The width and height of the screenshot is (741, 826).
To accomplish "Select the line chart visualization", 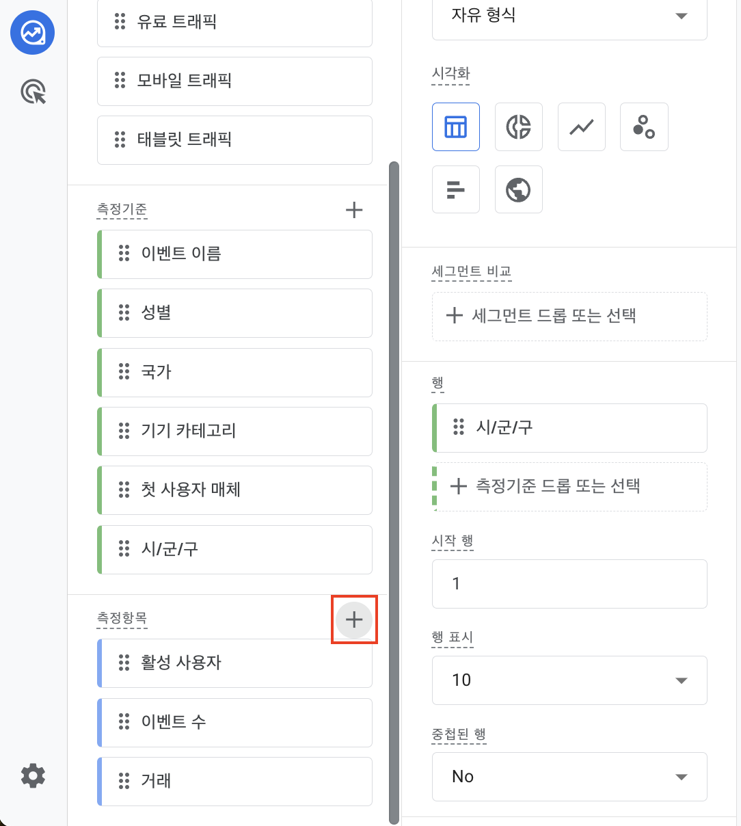I will pos(581,126).
